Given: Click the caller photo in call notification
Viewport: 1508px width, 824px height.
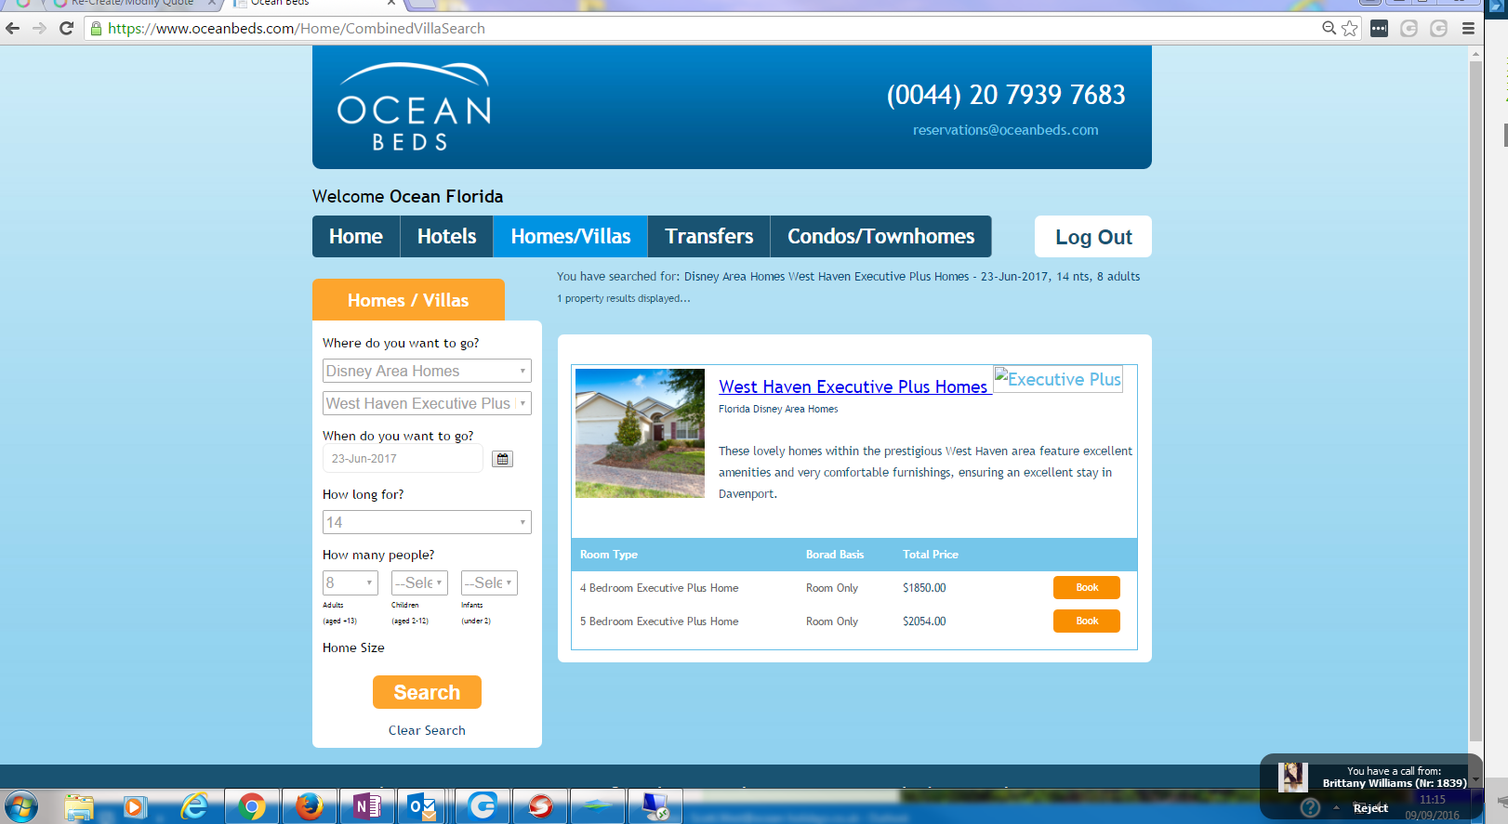Looking at the screenshot, I should click(1292, 777).
